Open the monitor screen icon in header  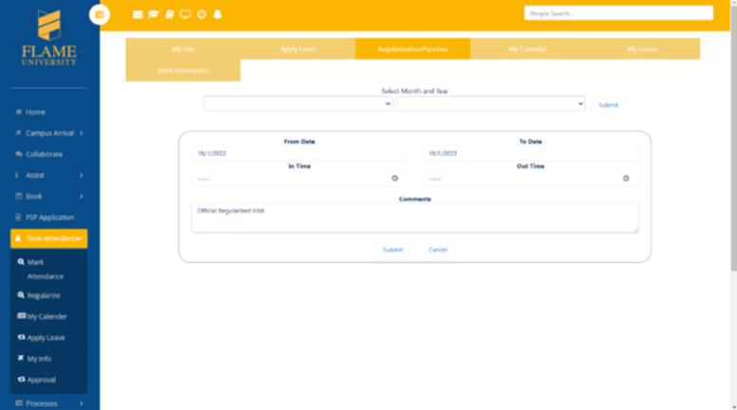point(186,14)
